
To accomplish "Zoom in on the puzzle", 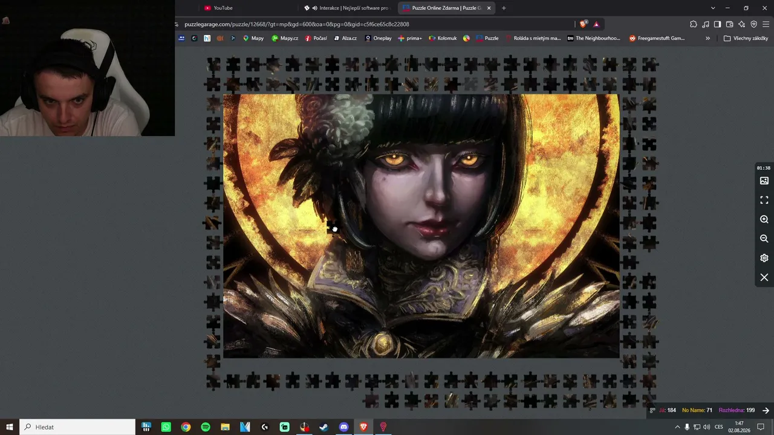I will pyautogui.click(x=764, y=219).
